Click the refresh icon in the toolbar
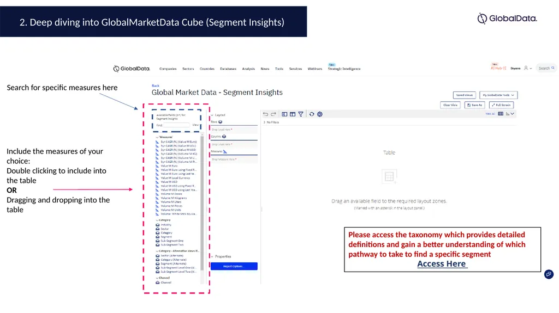Image resolution: width=559 pixels, height=313 pixels. (x=312, y=114)
